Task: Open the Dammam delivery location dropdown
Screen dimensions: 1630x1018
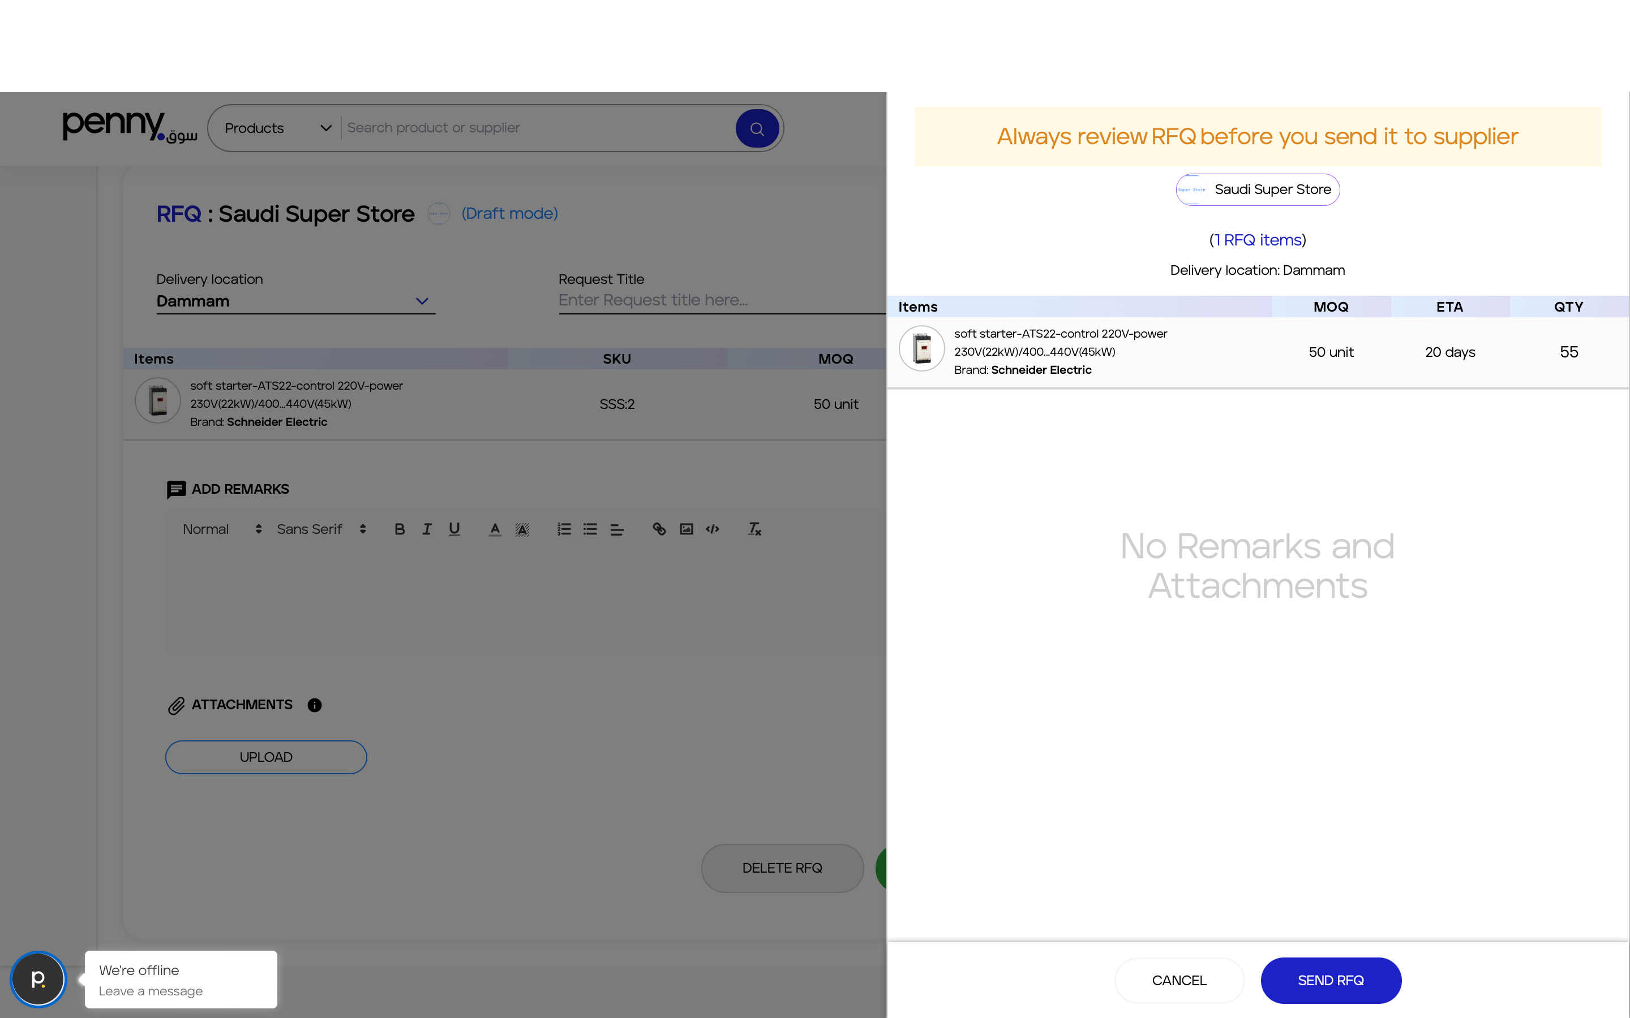Action: (295, 301)
